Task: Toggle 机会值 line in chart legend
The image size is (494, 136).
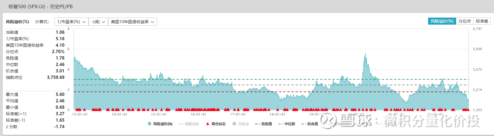Action: [310, 124]
